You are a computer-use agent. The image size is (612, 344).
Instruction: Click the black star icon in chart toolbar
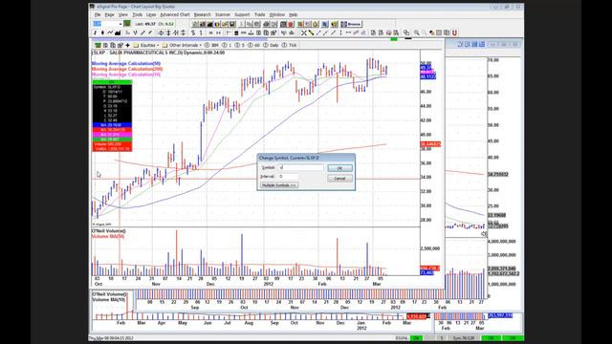coord(127,45)
